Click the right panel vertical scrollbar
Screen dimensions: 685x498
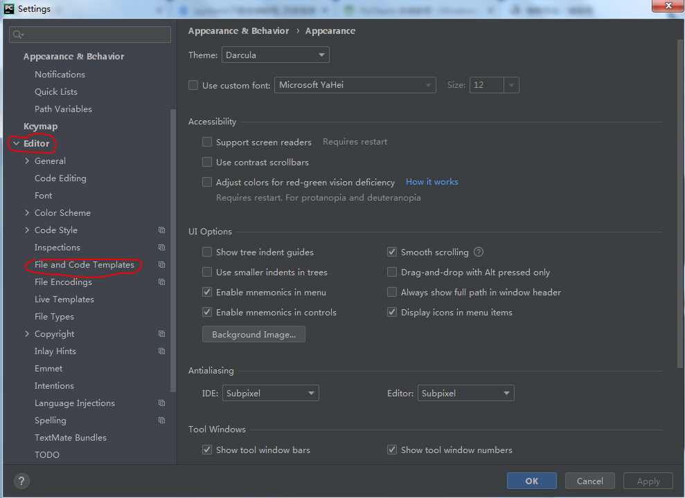[679, 203]
